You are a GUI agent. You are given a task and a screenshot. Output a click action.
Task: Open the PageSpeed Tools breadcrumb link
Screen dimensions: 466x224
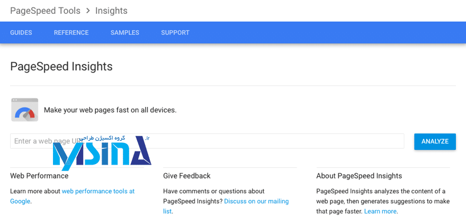point(45,11)
